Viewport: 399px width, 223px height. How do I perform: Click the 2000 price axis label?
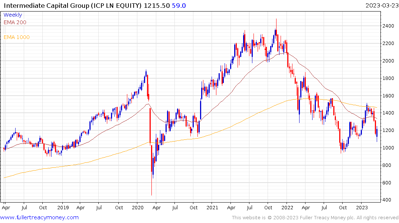click(388, 61)
